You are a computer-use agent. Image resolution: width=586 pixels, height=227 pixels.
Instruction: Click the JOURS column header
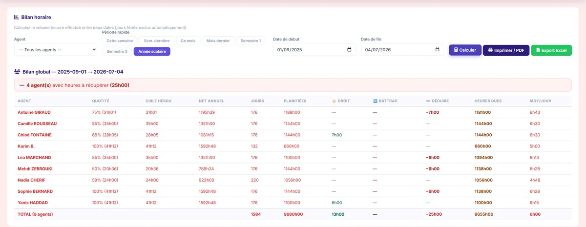[x=257, y=101]
